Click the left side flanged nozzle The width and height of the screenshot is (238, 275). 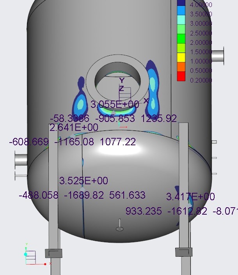tap(21, 160)
